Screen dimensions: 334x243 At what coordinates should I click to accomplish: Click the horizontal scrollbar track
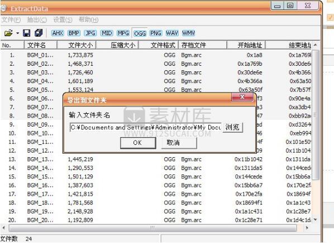point(152,228)
